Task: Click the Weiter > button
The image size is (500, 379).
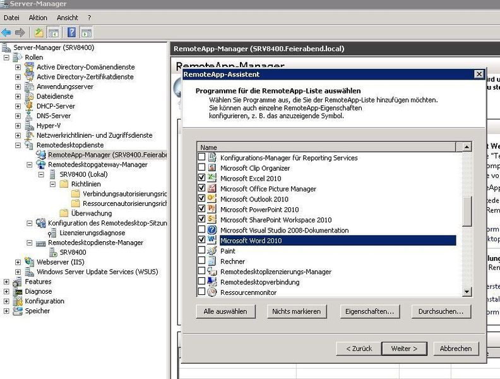Action: pos(404,349)
